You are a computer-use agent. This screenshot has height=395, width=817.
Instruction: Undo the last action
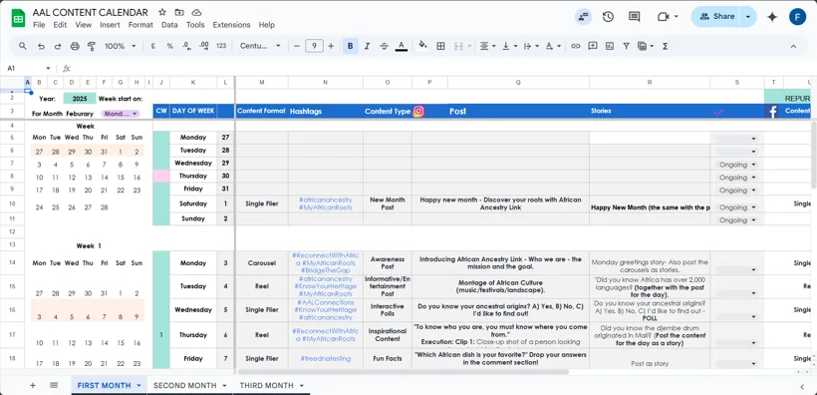41,46
